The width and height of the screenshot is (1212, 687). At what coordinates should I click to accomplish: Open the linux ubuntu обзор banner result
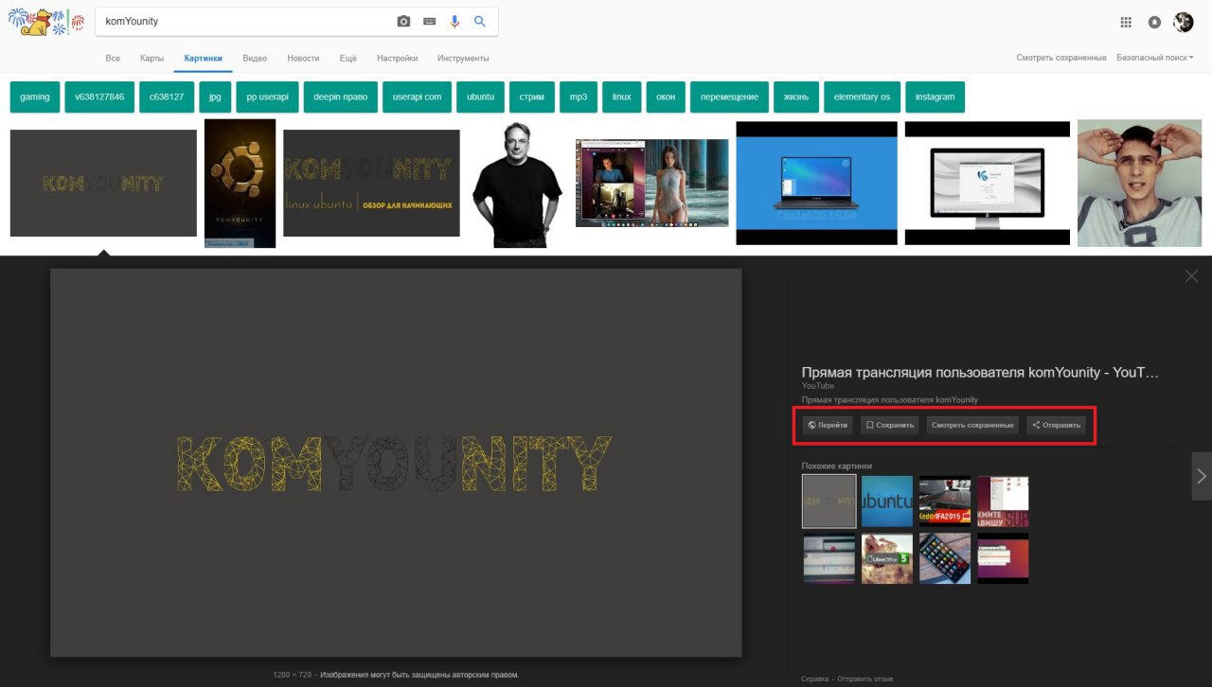(x=371, y=183)
